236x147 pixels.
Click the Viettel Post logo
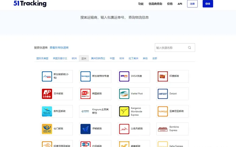(124, 94)
